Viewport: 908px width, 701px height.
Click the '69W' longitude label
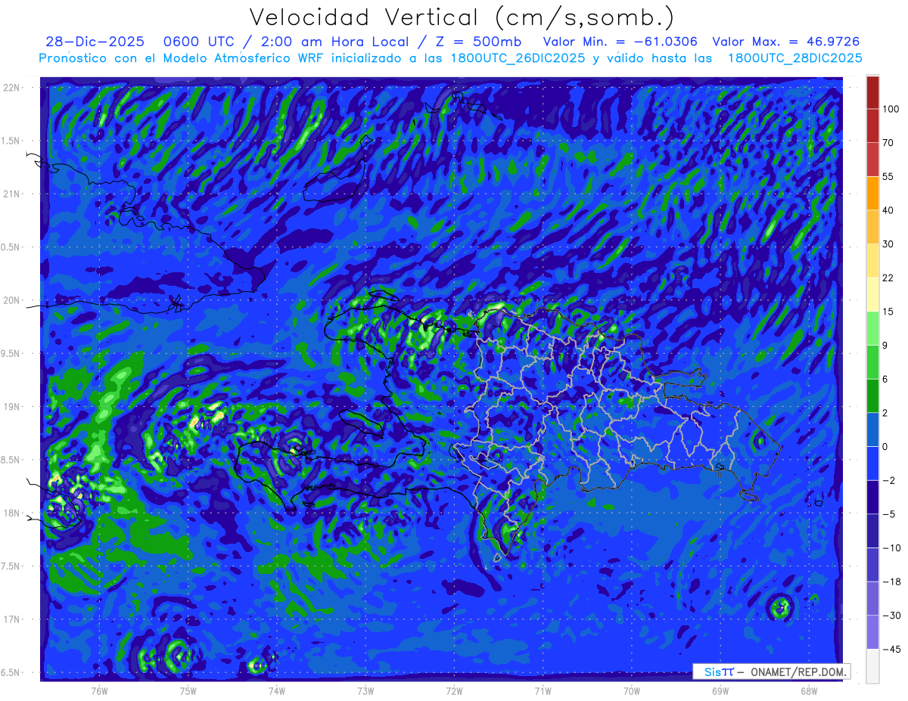(x=720, y=690)
